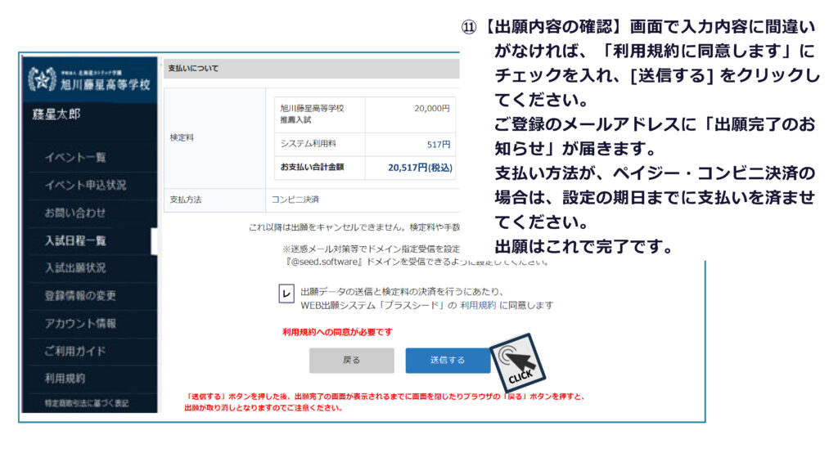Open 入試出願状況 in sidebar

(75, 267)
